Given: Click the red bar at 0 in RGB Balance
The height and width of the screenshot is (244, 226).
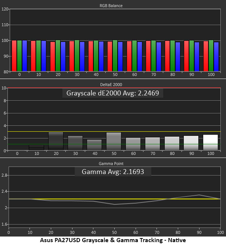Looking at the screenshot, I should [14, 56].
